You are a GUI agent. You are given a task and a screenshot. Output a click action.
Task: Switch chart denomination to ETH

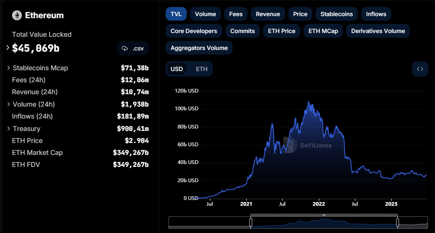tap(202, 69)
